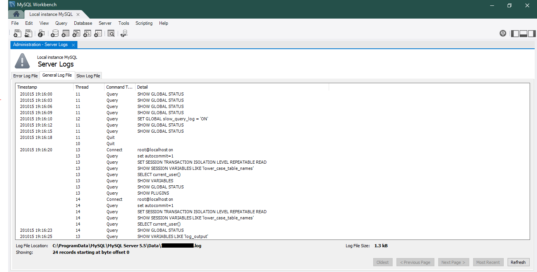Switch to Slow Log File tab
537x272 pixels.
[88, 76]
